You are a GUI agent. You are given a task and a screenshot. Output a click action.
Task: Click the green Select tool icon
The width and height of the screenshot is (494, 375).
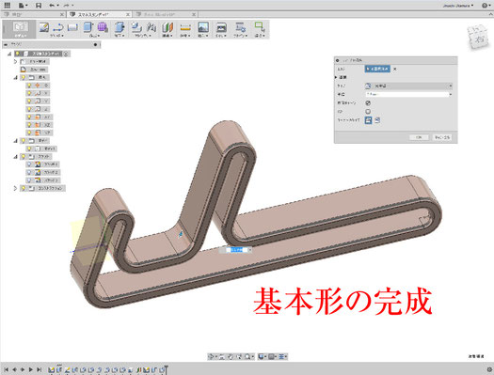click(x=260, y=27)
